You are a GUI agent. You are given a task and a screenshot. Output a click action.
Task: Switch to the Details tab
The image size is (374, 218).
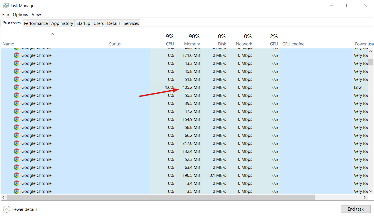point(114,23)
